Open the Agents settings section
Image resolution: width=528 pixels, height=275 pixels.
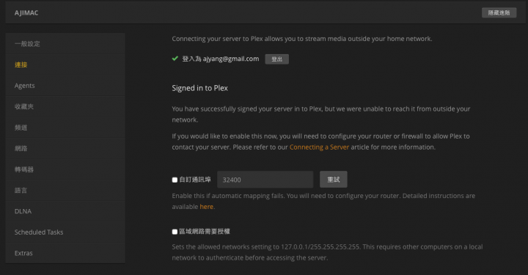coord(65,86)
